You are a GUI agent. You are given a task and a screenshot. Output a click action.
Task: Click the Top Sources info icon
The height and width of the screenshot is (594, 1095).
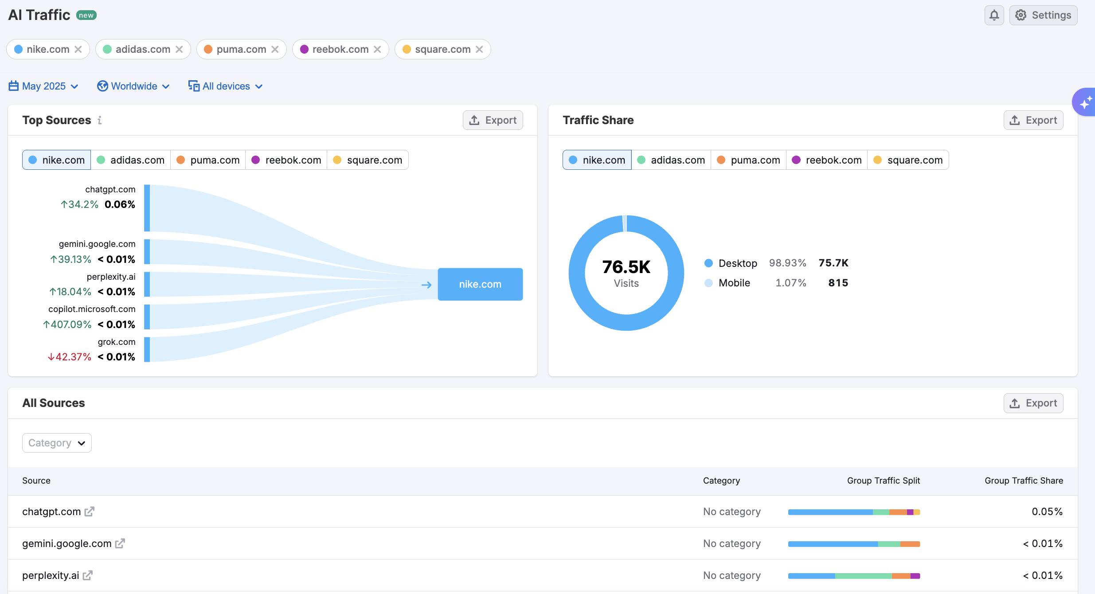[100, 120]
